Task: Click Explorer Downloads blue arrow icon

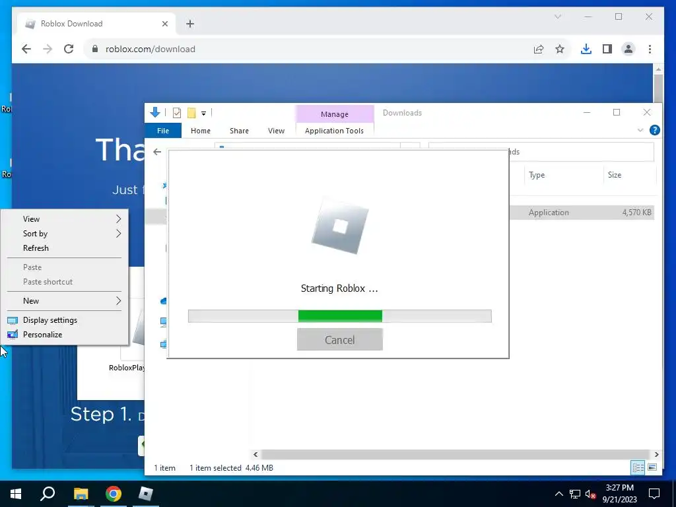Action: pos(154,112)
